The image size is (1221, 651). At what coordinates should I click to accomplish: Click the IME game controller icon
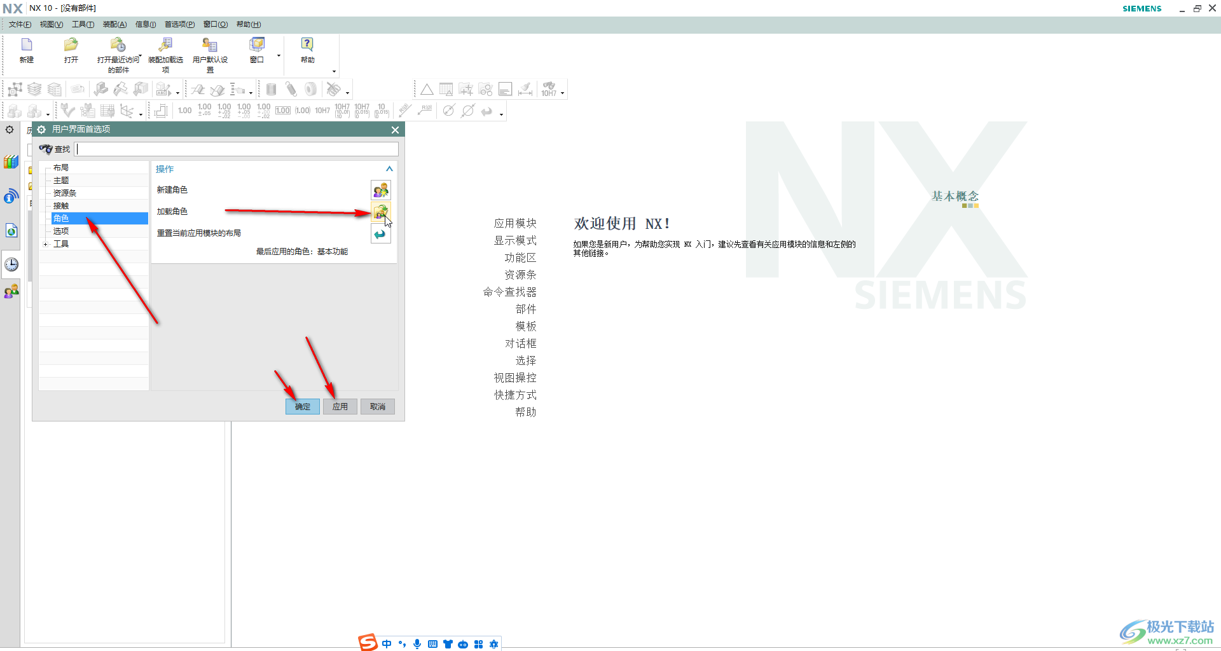(x=463, y=644)
